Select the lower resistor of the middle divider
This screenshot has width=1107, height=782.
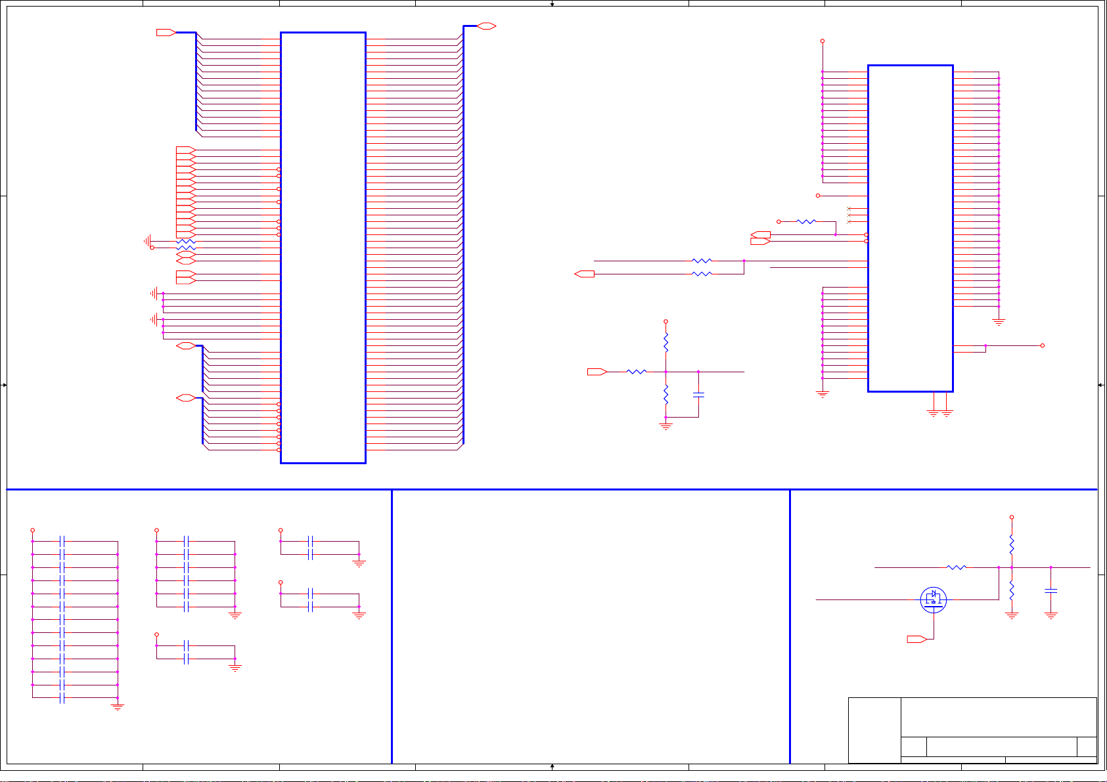666,395
